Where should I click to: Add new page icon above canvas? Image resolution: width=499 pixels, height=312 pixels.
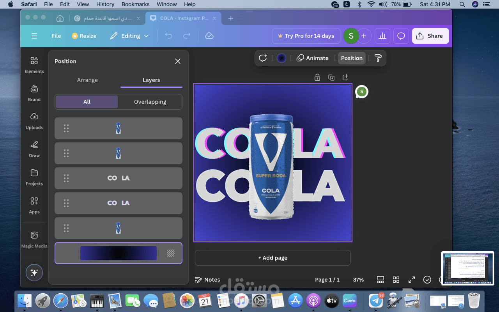pyautogui.click(x=345, y=77)
